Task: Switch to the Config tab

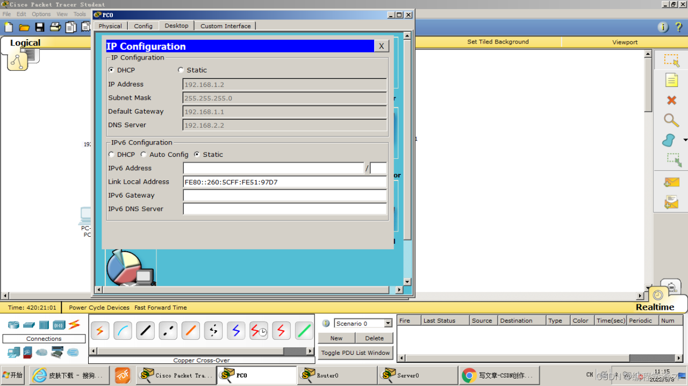Action: 143,26
